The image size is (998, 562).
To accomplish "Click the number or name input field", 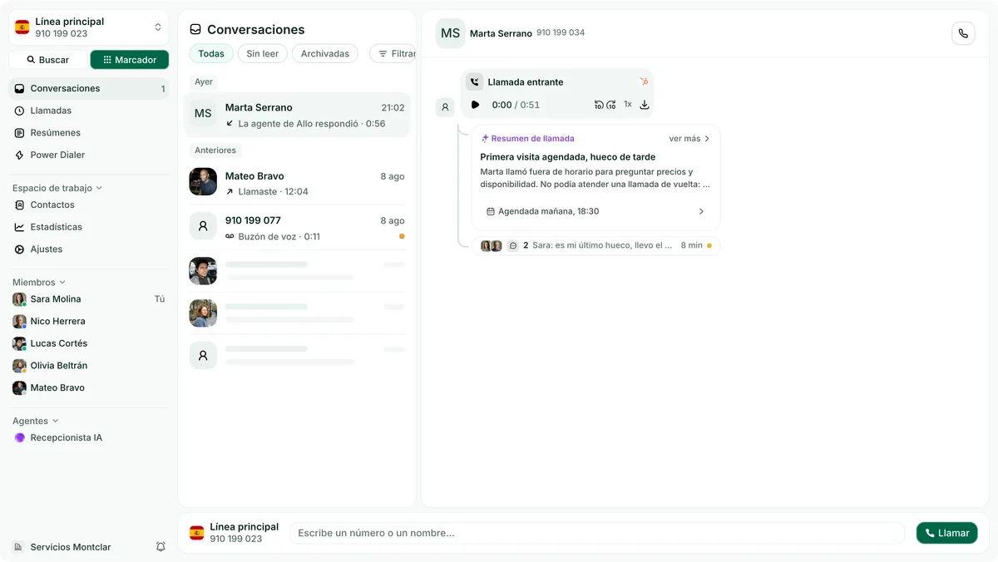I will (x=597, y=533).
